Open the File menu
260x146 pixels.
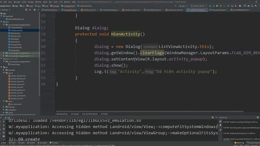[1, 2]
